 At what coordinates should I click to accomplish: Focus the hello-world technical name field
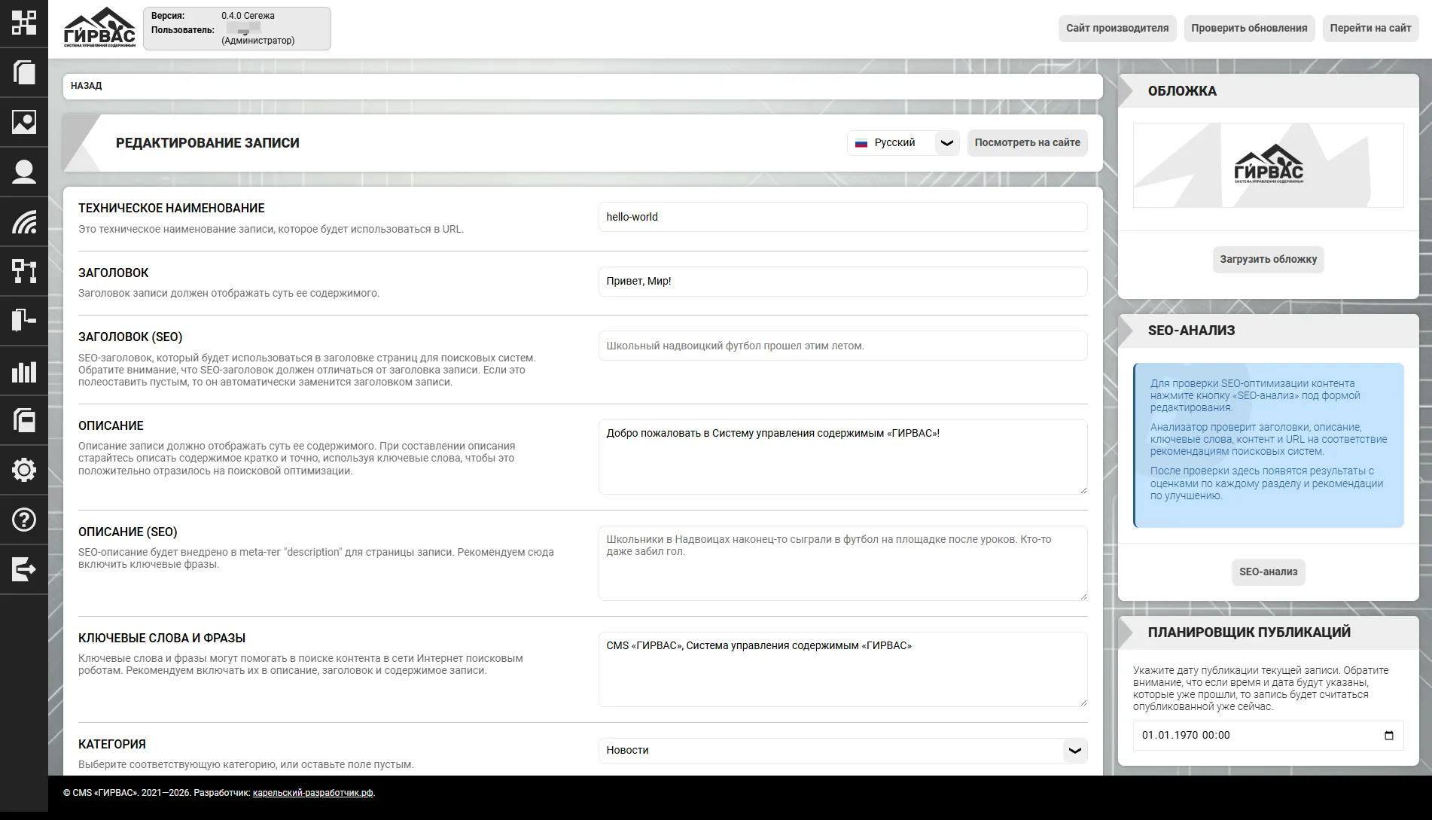click(x=842, y=217)
